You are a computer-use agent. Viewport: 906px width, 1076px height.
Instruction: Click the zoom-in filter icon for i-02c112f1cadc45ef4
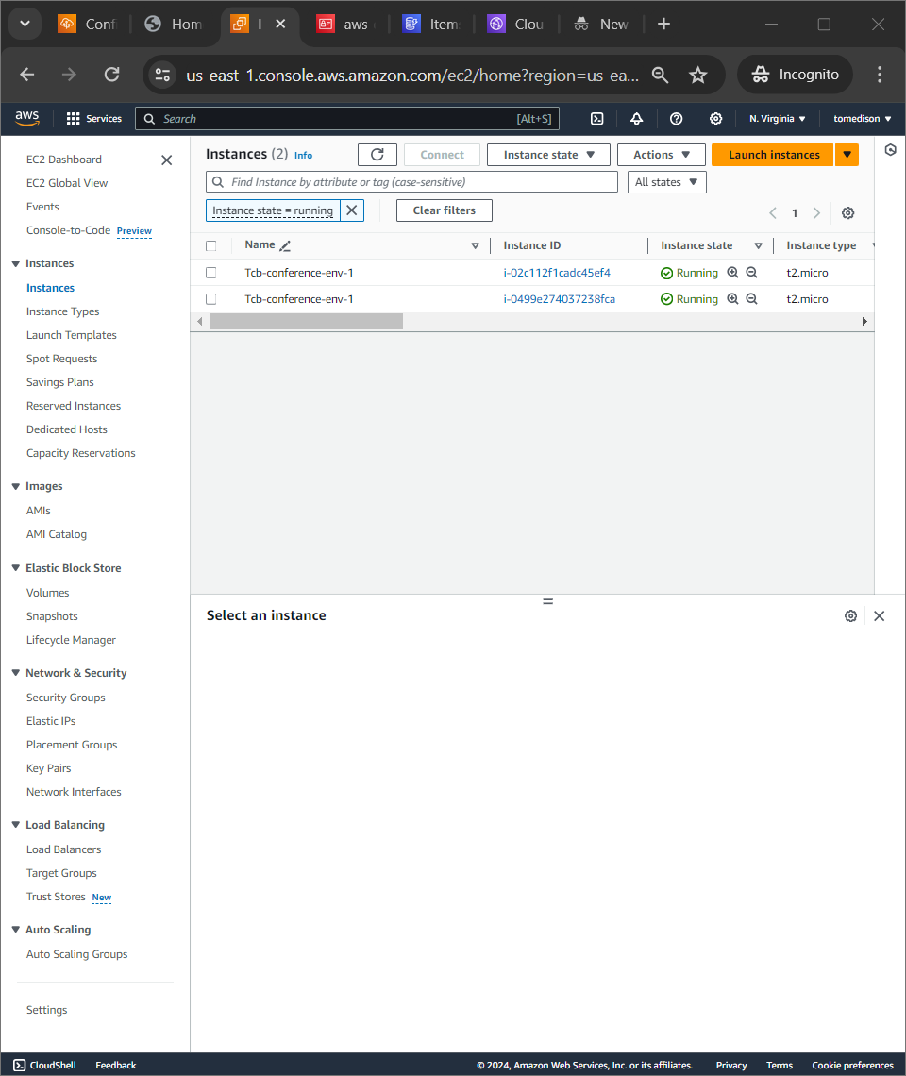click(732, 273)
